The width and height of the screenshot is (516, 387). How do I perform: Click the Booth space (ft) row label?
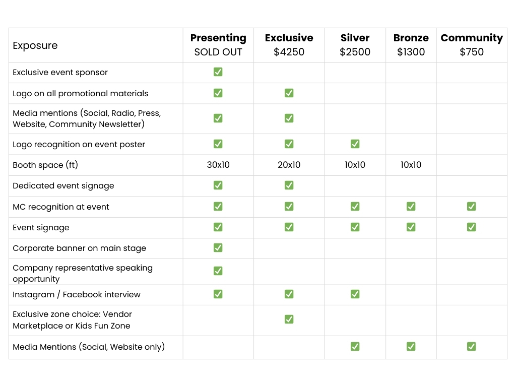point(45,165)
